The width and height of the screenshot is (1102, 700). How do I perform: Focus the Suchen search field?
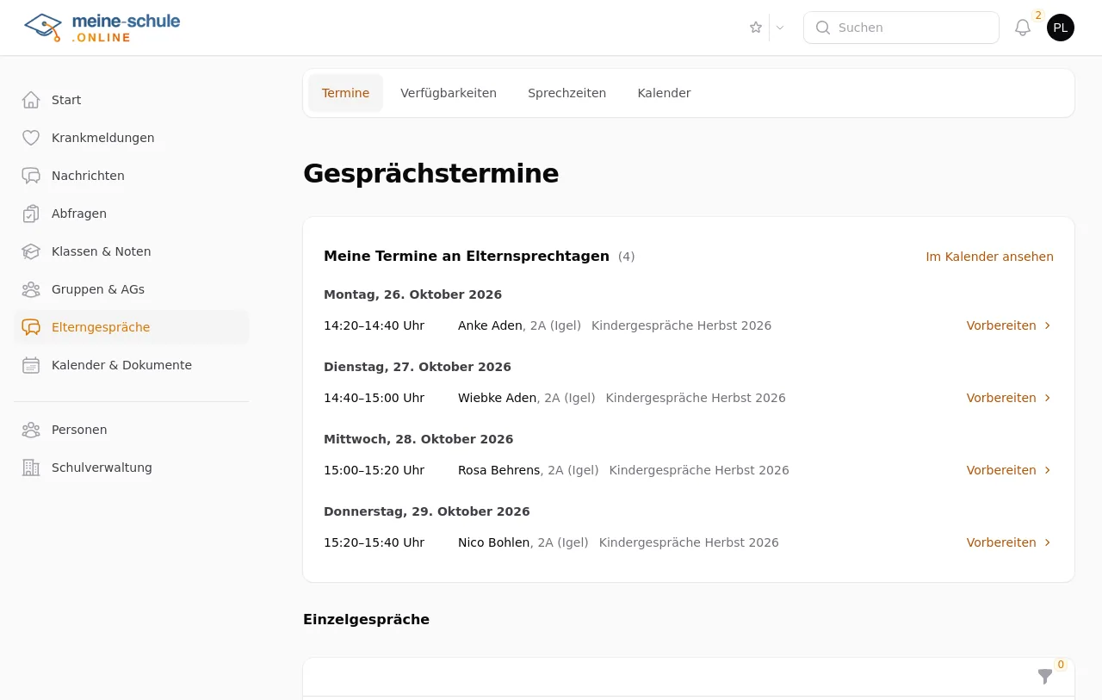(x=901, y=28)
